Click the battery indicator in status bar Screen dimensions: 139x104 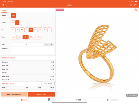tap(136, 1)
